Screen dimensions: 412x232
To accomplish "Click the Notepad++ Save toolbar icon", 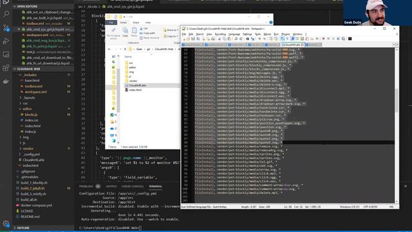I will tap(193, 39).
